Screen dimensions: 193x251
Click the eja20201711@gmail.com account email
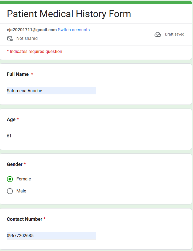pos(32,30)
